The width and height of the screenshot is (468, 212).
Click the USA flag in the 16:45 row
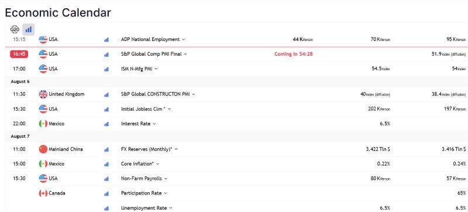(x=43, y=54)
